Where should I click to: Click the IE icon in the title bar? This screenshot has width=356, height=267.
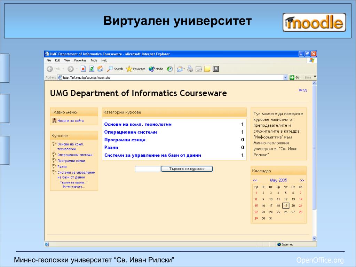tap(47, 54)
